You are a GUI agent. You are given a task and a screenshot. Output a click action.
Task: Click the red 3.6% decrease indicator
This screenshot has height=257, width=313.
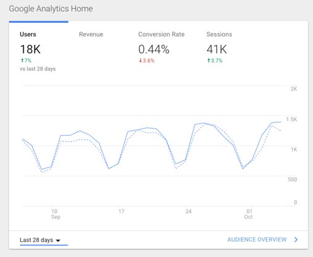146,61
